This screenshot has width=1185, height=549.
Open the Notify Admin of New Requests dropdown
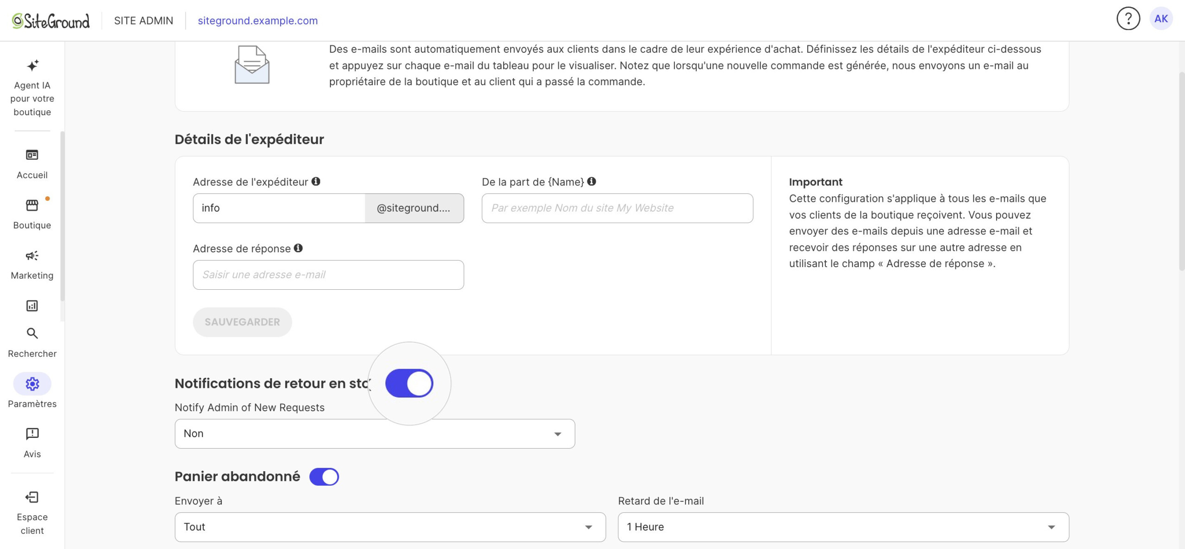[375, 434]
